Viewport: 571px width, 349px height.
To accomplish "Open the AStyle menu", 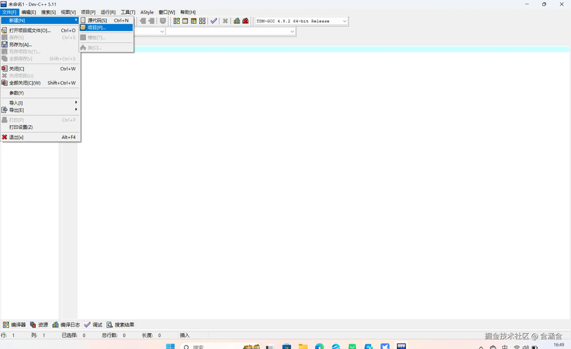I will (147, 12).
